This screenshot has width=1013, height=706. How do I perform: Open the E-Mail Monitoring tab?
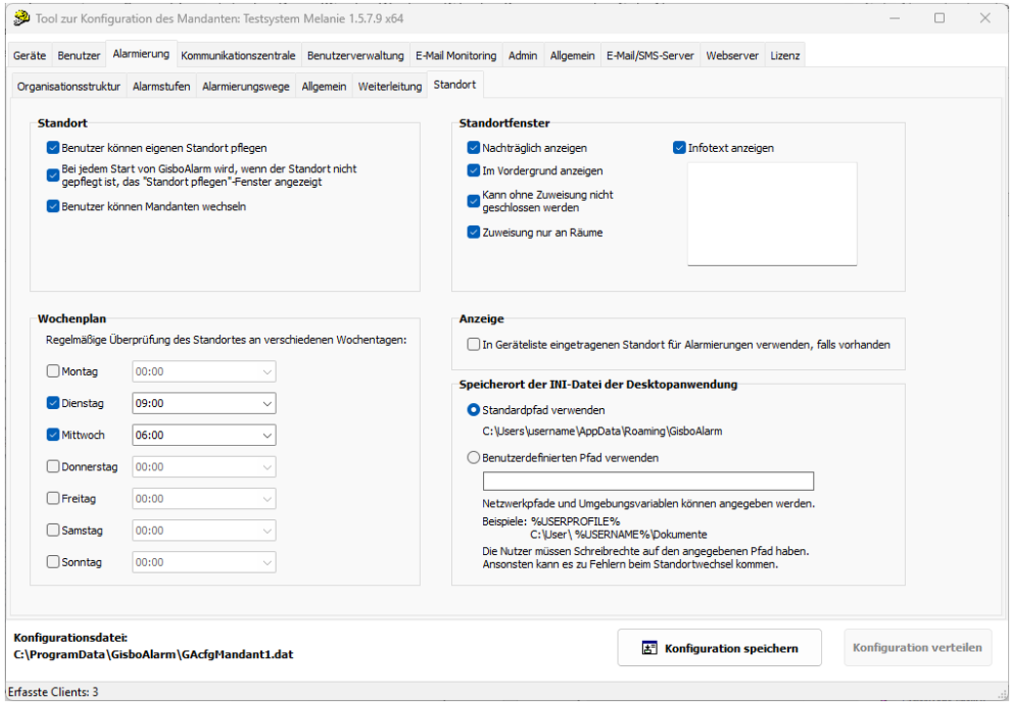pyautogui.click(x=456, y=56)
